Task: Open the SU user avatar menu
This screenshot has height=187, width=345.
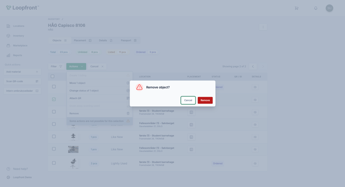Action: tap(329, 8)
